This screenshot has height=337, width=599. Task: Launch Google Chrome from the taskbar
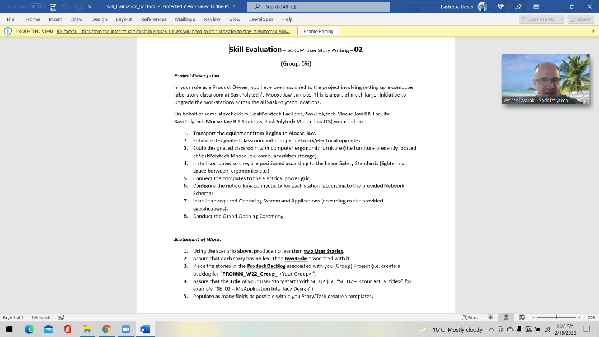[106, 329]
